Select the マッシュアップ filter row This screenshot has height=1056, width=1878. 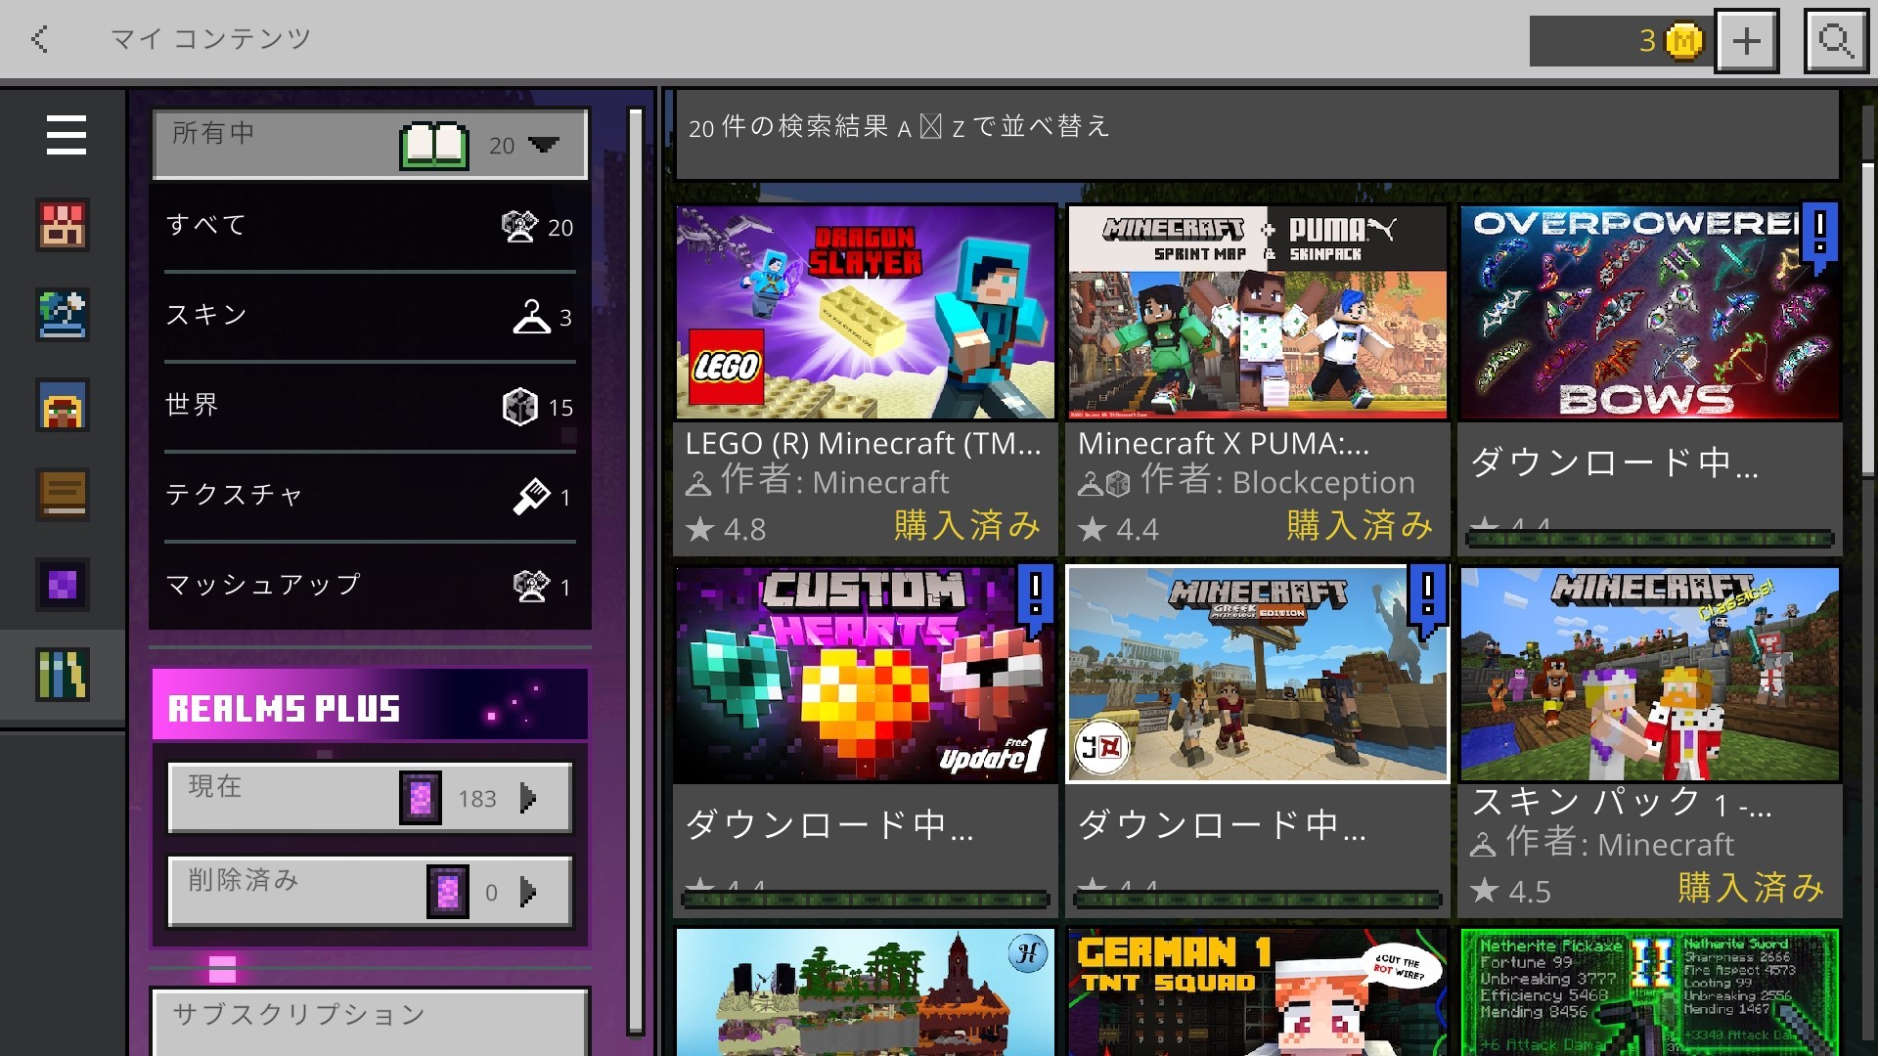coord(370,586)
